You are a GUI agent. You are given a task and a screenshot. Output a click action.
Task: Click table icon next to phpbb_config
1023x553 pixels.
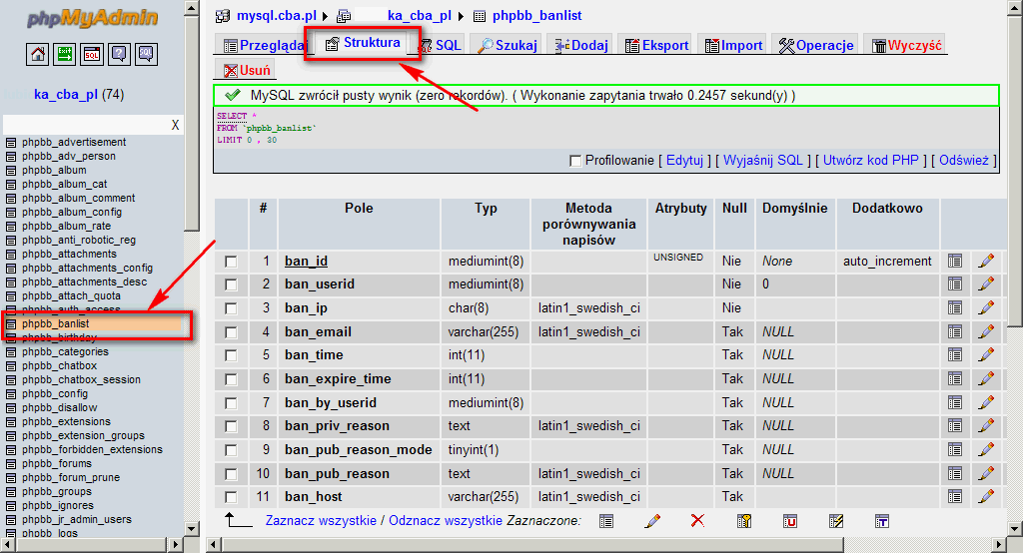pos(10,394)
